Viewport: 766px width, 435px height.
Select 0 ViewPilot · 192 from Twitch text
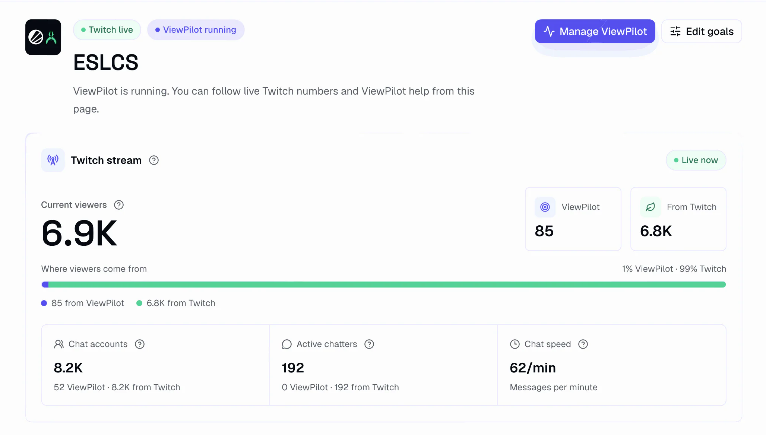coord(340,387)
